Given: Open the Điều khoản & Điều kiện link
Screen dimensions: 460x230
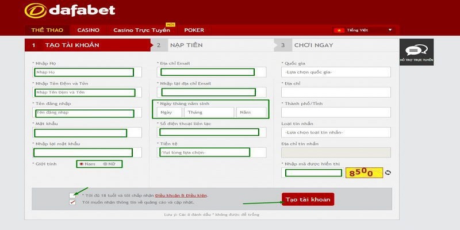Looking at the screenshot, I should click(x=181, y=195).
